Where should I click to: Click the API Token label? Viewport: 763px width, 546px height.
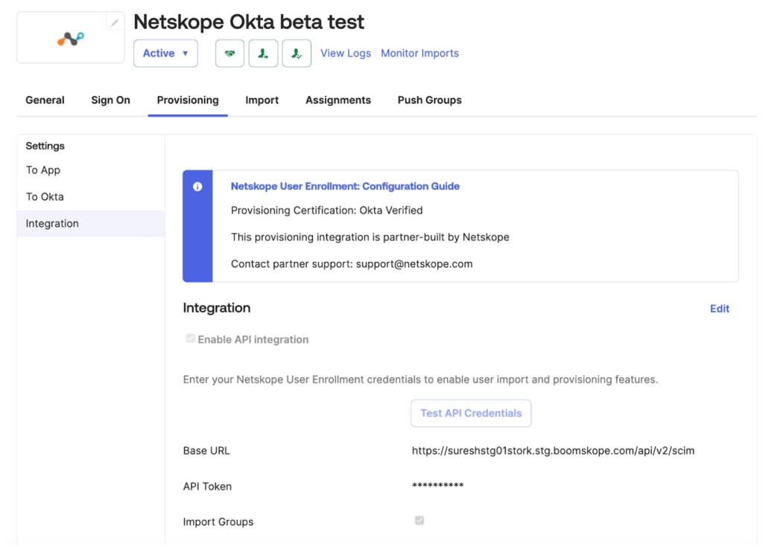click(207, 486)
